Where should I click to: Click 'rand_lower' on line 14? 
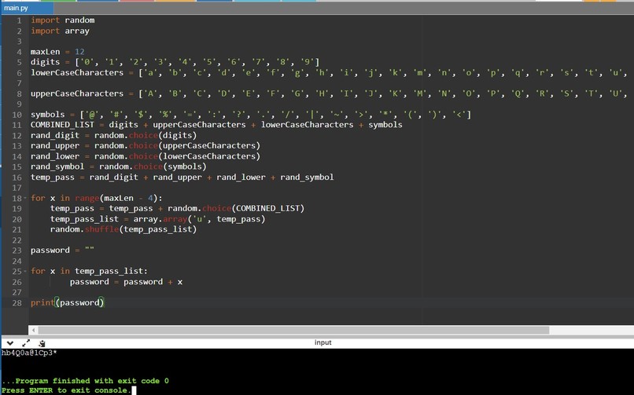tap(55, 156)
